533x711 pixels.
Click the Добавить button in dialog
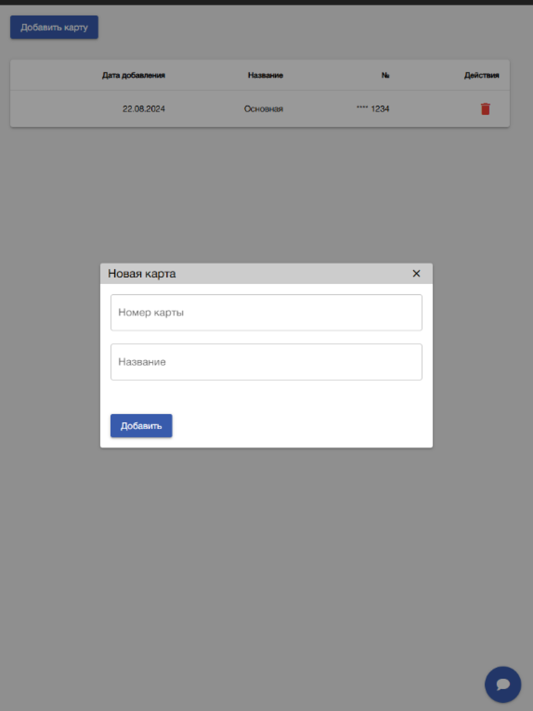[141, 426]
